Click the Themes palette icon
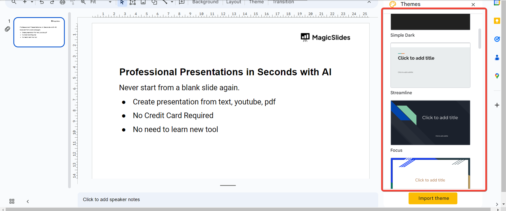The width and height of the screenshot is (506, 211). tap(393, 4)
